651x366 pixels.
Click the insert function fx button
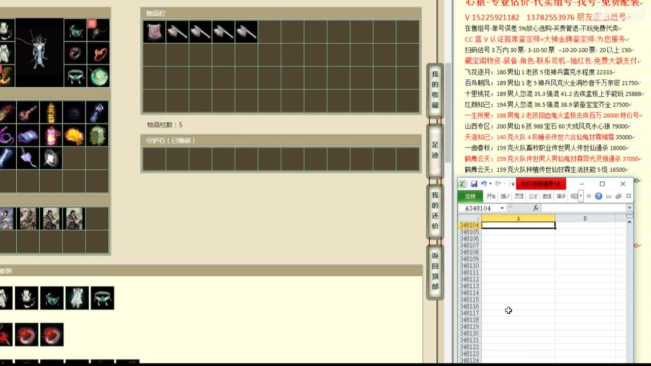[x=536, y=208]
